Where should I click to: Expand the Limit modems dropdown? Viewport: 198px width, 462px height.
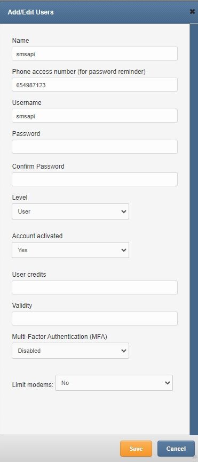point(114,383)
